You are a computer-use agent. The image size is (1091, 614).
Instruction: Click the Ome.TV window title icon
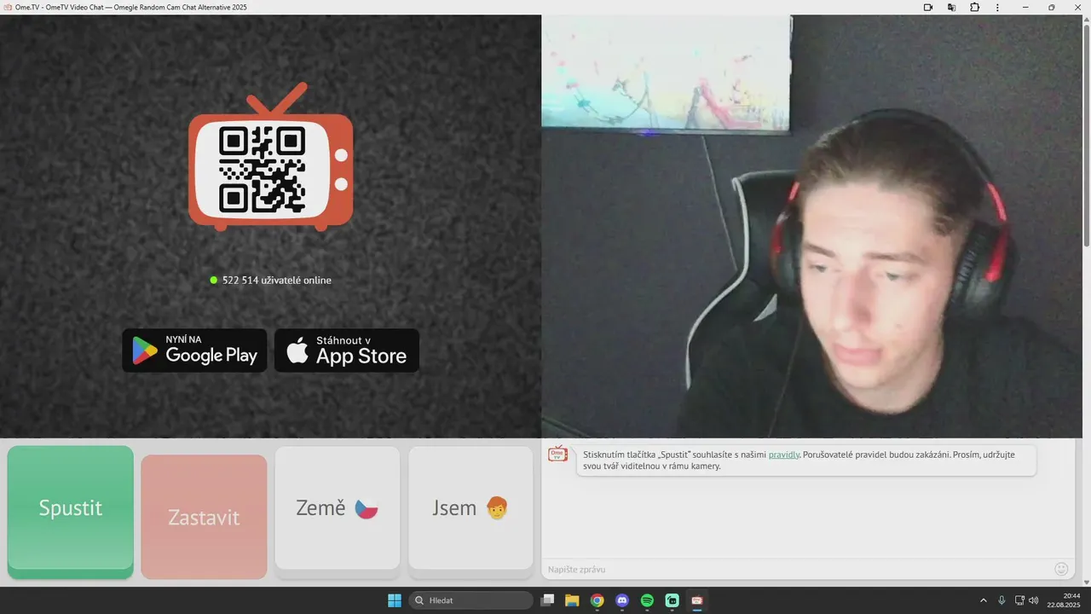pyautogui.click(x=8, y=7)
